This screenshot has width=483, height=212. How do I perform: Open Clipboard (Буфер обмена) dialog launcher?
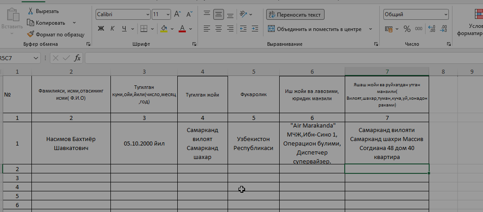[x=88, y=44]
